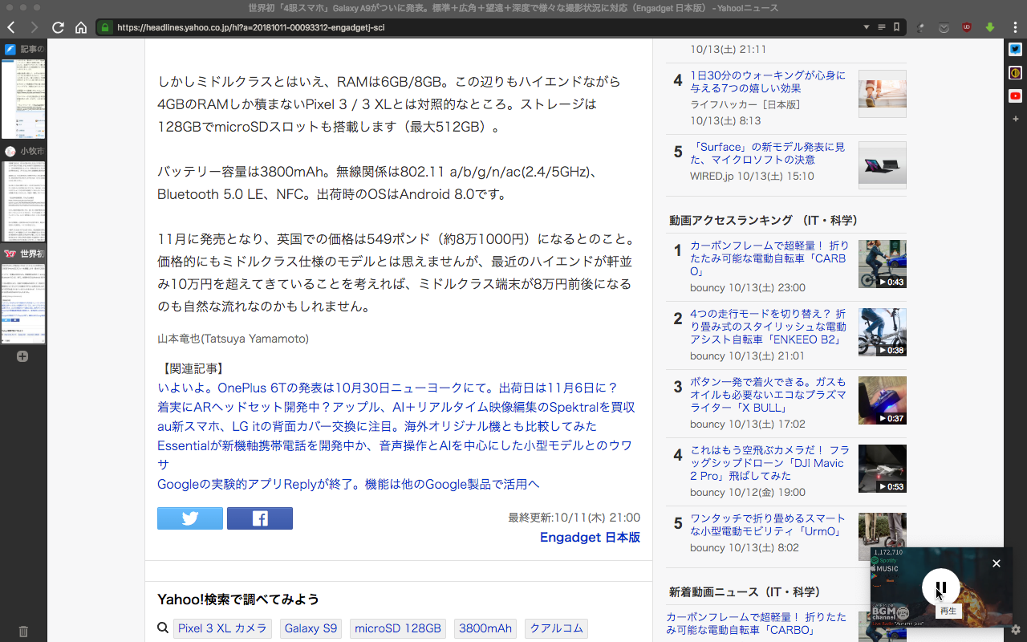Click the green download arrow extension
Screen dimensions: 1027x642
click(x=990, y=27)
